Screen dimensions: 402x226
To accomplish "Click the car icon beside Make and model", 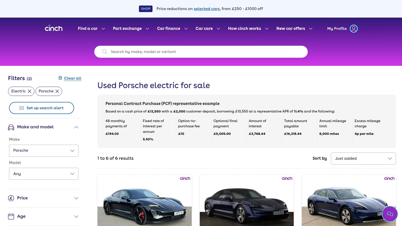I will coord(11,127).
